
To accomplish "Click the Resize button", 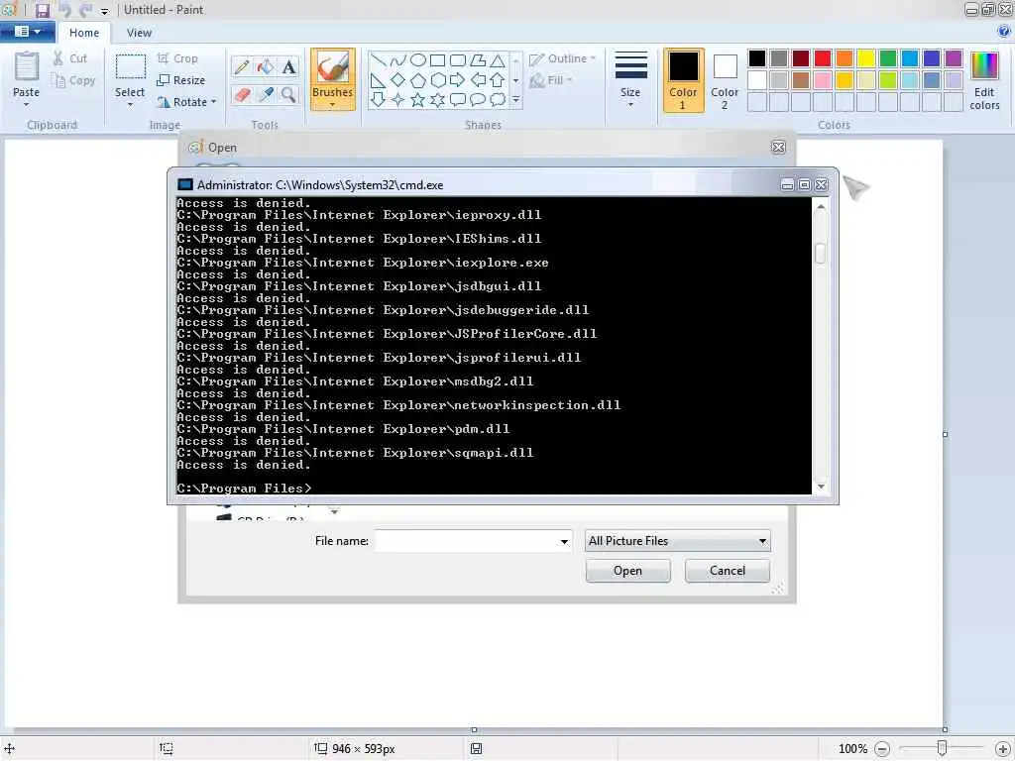I will click(x=180, y=80).
